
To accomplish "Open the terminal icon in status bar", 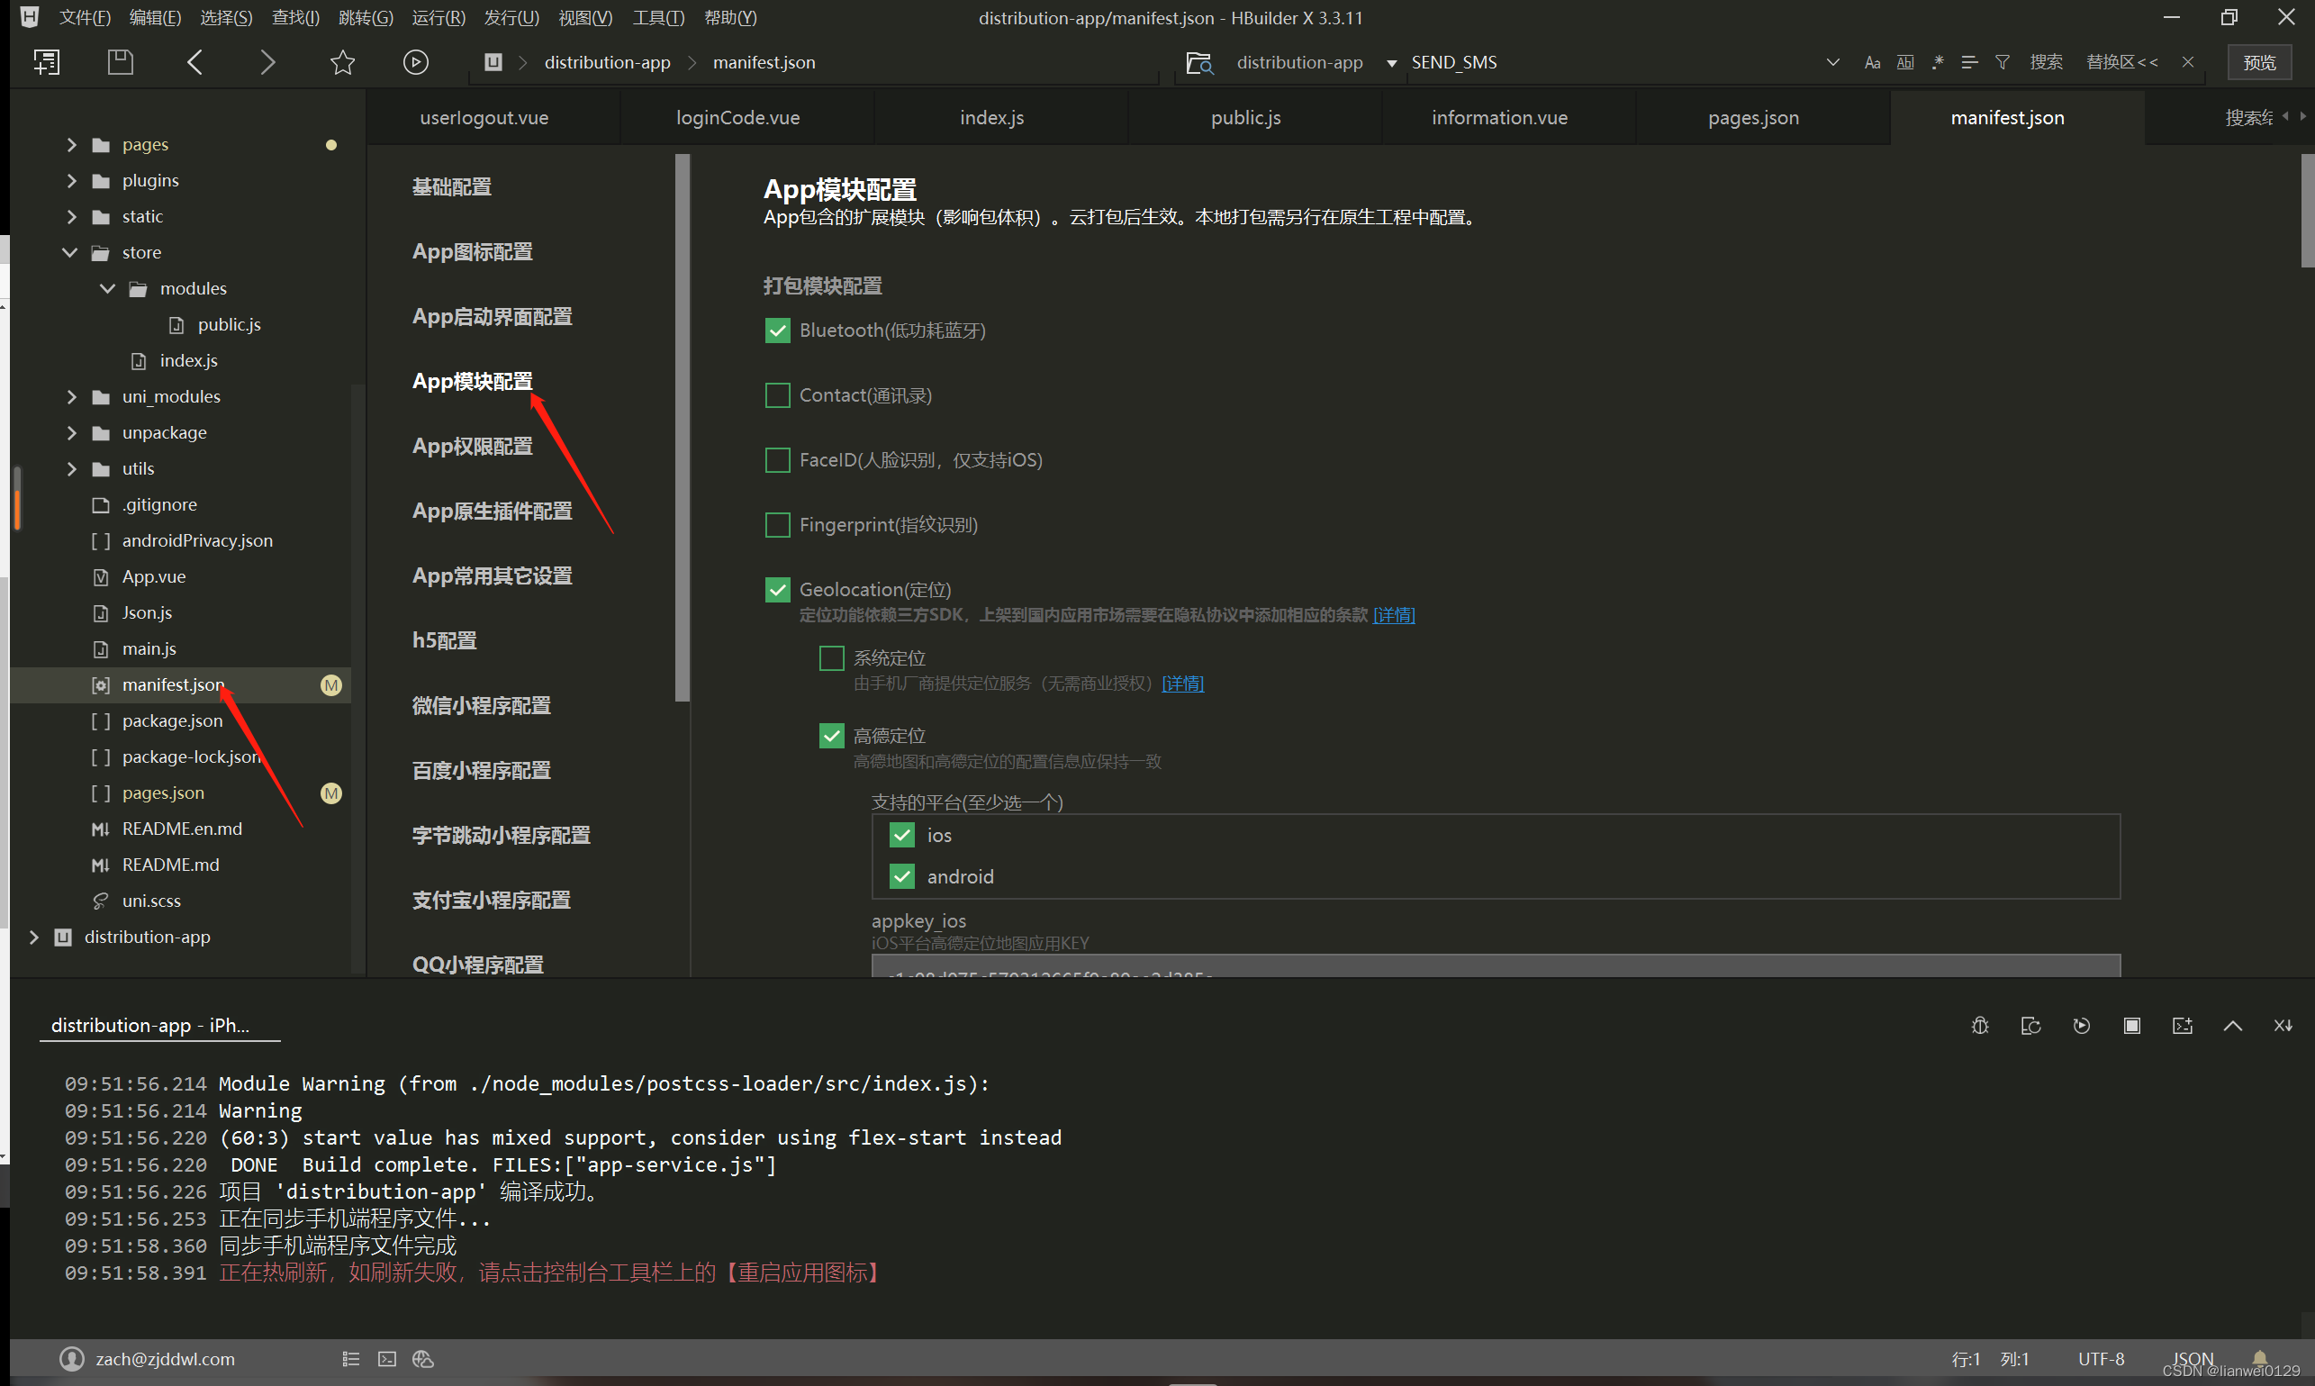I will pos(386,1359).
